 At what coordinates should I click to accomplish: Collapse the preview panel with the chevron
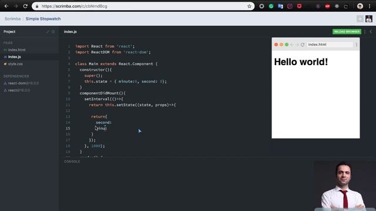coord(371,32)
